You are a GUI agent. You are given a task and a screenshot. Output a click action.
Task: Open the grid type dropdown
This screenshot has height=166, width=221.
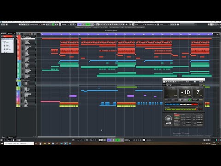[151, 24]
